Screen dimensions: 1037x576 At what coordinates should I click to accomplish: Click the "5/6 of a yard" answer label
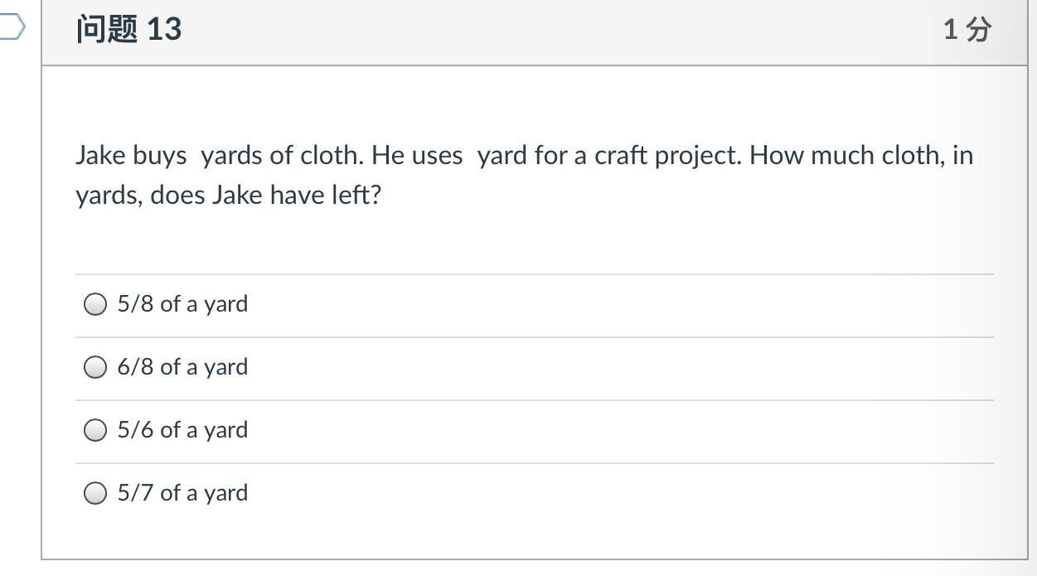(x=182, y=430)
